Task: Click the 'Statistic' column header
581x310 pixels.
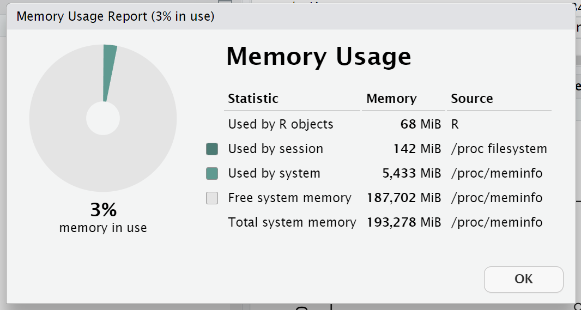Action: pos(253,99)
